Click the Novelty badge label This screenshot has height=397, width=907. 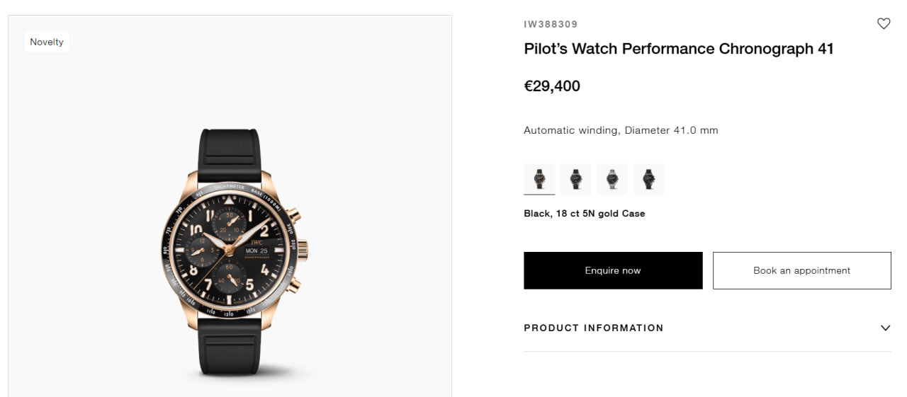pos(47,42)
